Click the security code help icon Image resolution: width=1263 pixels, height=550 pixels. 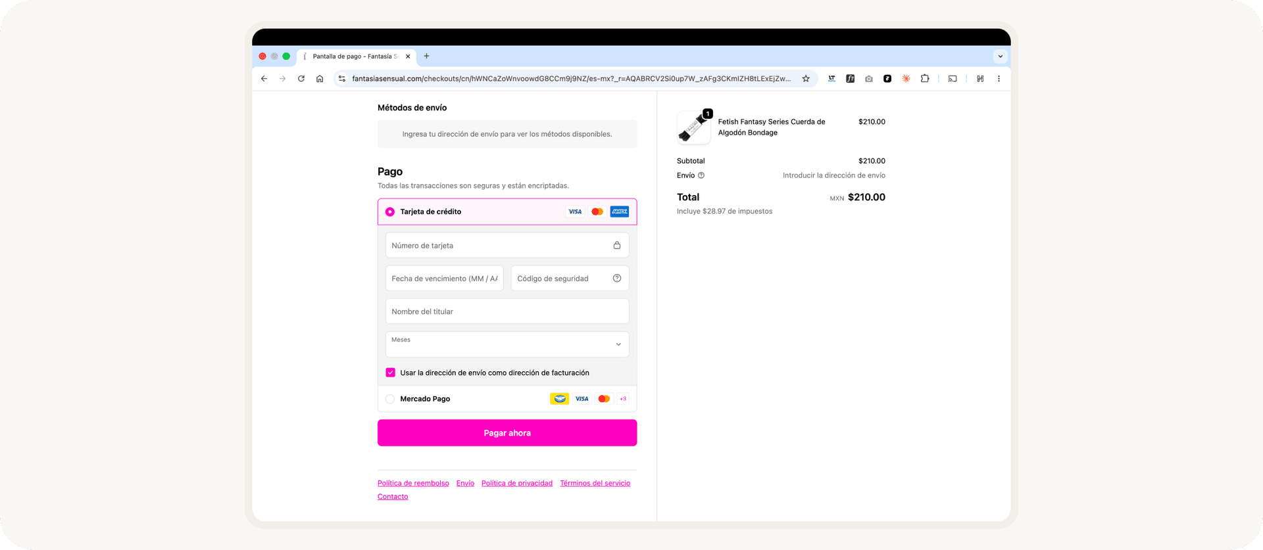click(617, 279)
